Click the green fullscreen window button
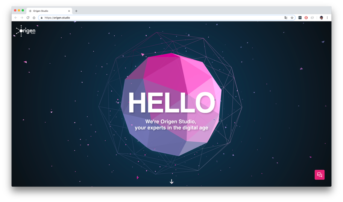Screen dimensions: 343x202 point(23,10)
